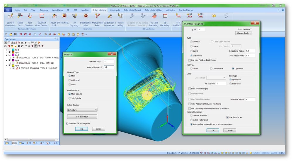Click the Set/Unset Open Elements icon
Viewport: 293px width, 162px height.
42,17
